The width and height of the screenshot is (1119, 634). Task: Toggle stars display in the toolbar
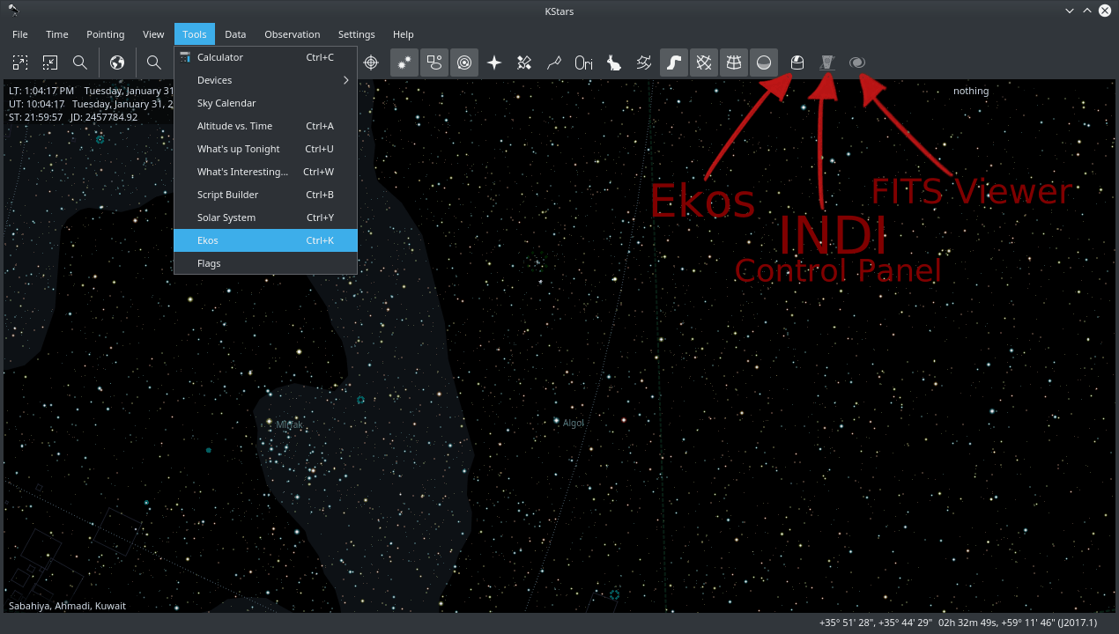pos(404,63)
